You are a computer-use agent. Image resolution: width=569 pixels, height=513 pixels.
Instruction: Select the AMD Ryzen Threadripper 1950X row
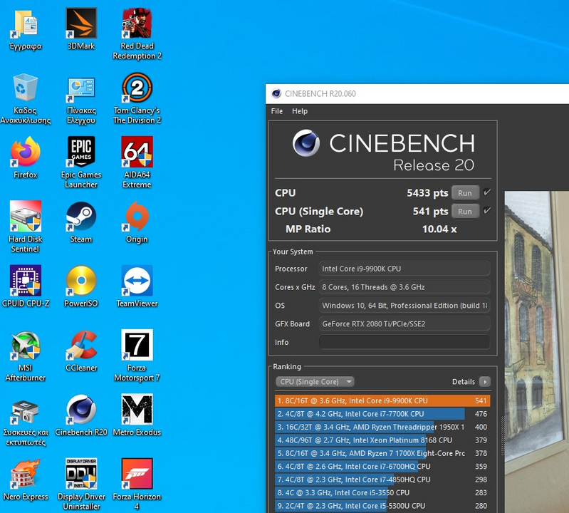click(x=382, y=427)
